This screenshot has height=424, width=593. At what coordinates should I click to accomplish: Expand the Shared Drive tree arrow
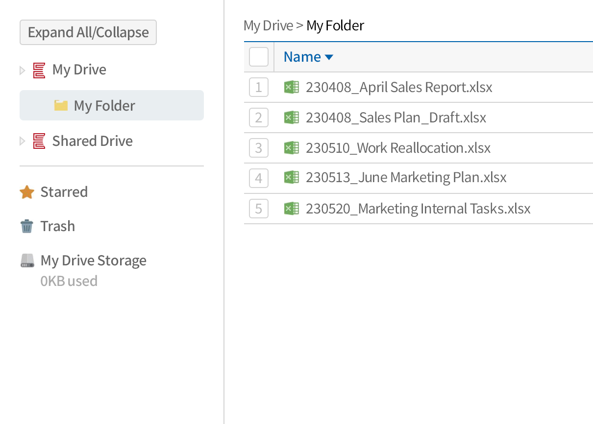22,141
